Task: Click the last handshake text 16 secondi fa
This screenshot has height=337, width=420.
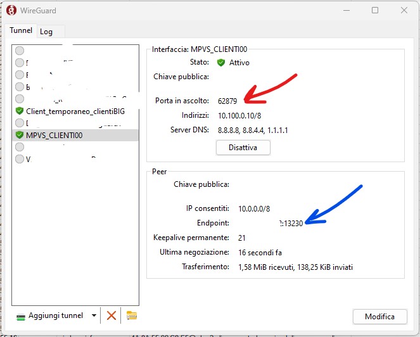Action: click(260, 253)
